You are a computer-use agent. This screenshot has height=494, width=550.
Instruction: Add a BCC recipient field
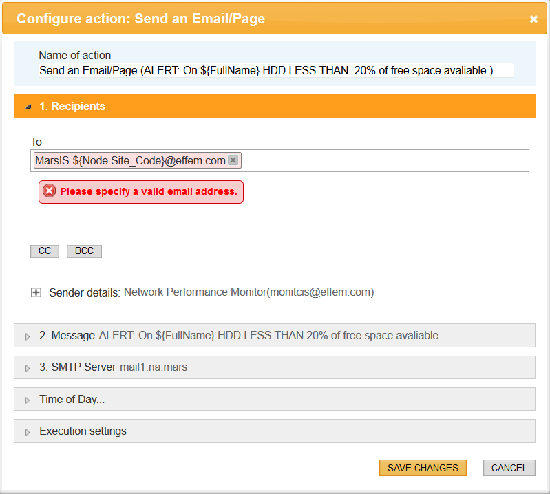(x=84, y=251)
